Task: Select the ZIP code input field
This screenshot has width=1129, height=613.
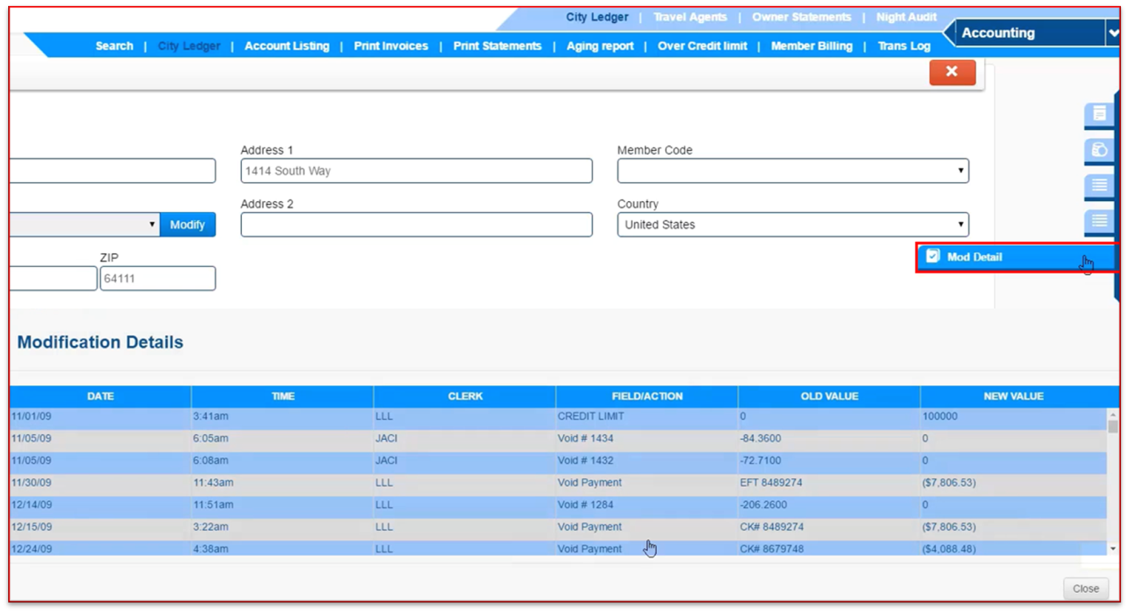Action: pyautogui.click(x=158, y=279)
